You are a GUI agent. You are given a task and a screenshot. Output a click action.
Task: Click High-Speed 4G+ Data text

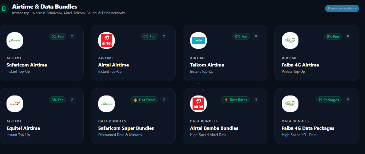coord(299,135)
